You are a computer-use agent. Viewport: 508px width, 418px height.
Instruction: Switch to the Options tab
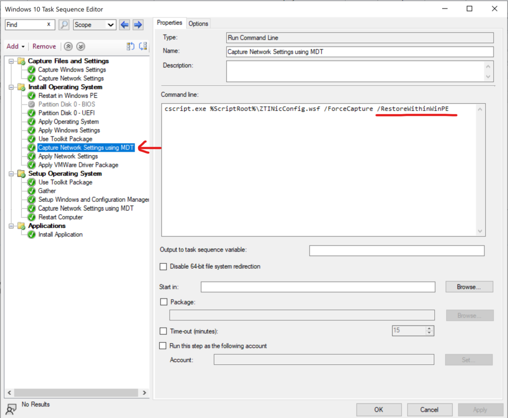198,23
